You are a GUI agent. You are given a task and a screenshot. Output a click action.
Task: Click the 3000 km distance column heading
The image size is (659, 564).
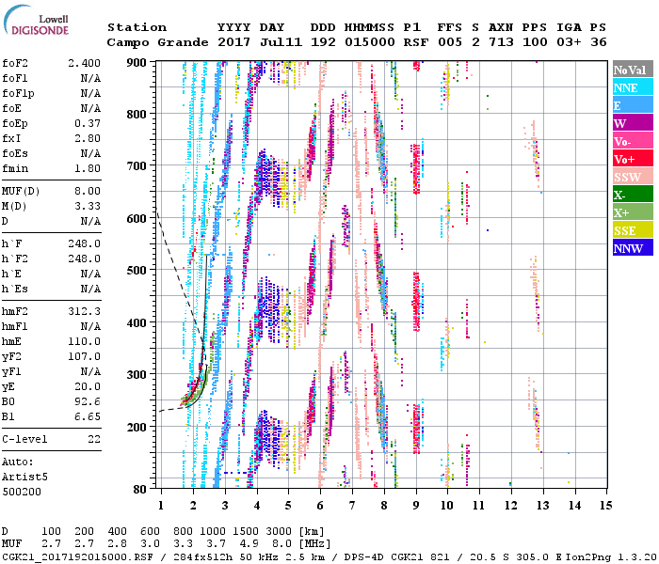tap(279, 532)
